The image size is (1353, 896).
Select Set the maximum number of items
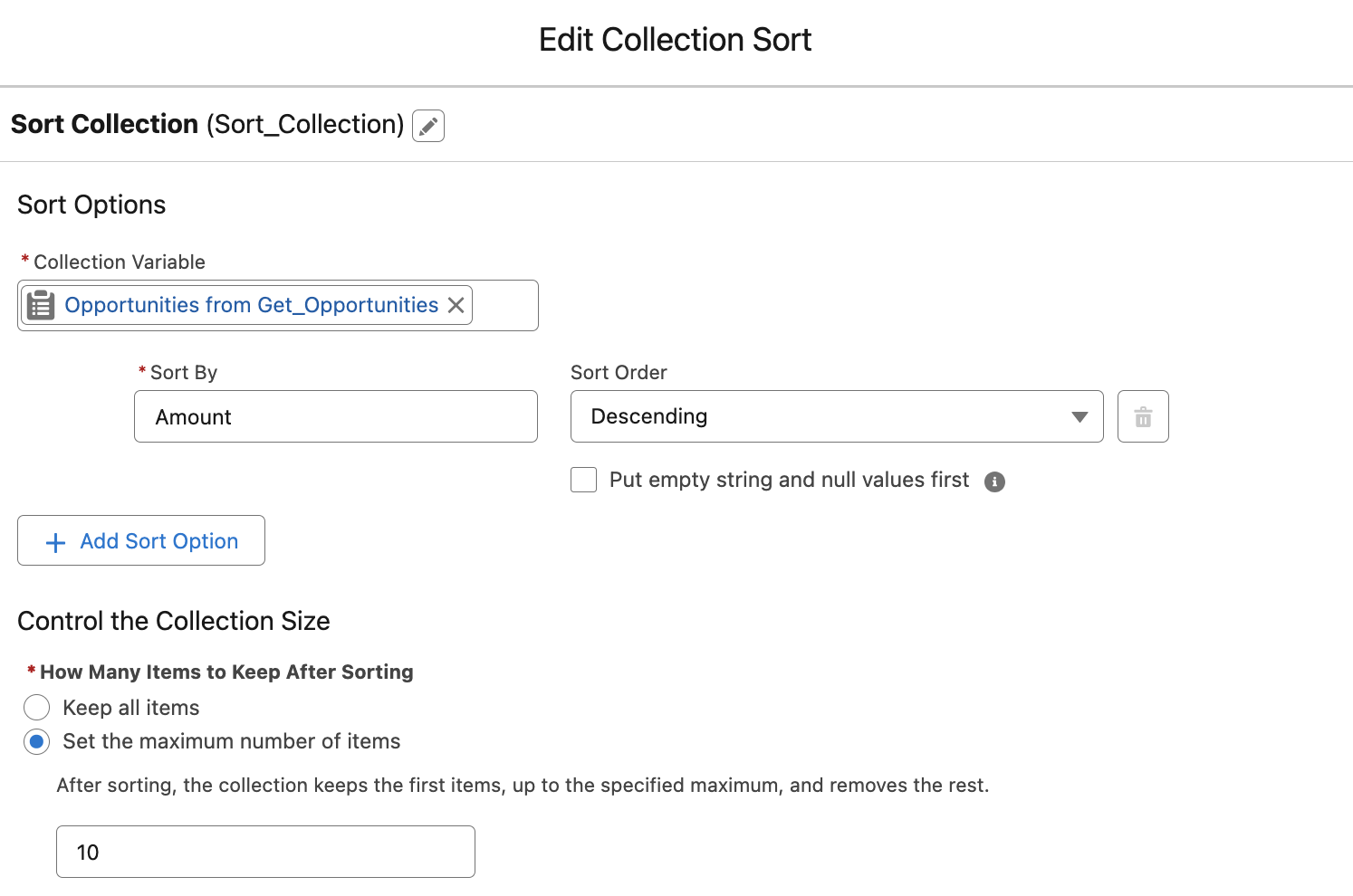coord(36,741)
